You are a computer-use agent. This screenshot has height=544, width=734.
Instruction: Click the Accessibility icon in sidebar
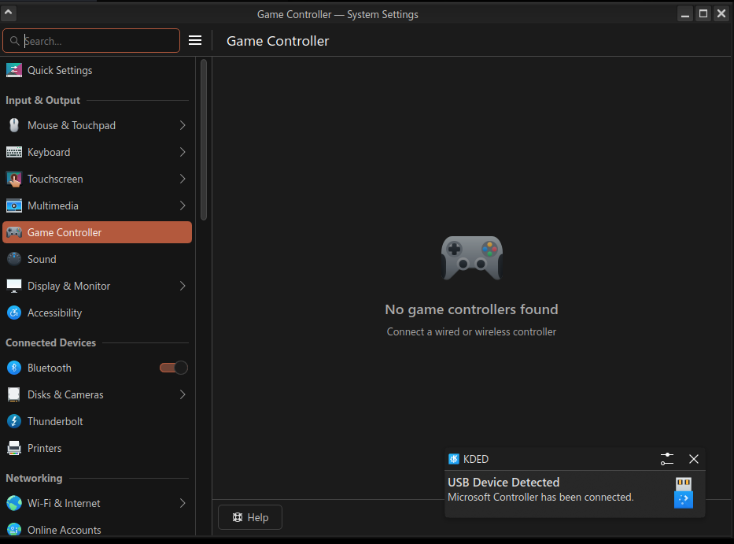14,313
